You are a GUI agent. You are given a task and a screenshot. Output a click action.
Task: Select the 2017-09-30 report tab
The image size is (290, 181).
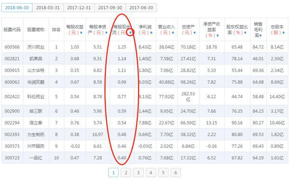click(110, 8)
